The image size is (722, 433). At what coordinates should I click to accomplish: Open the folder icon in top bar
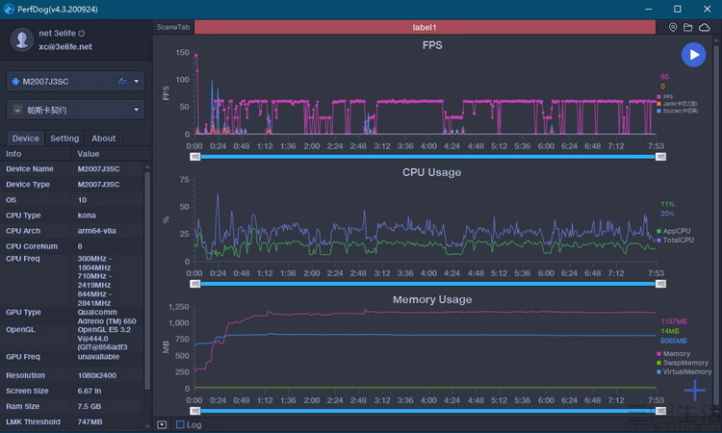tap(688, 28)
